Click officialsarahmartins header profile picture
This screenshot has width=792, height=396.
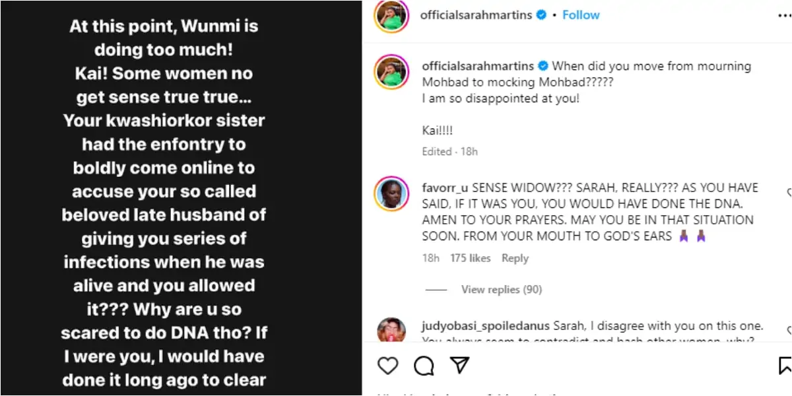pos(391,15)
